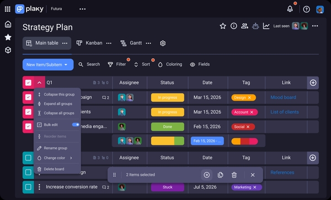
Task: Open the activity chart icon
Action: pos(266,26)
